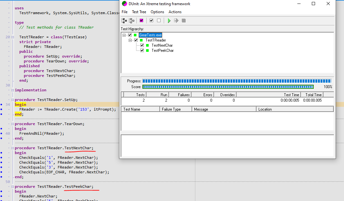Click the green status square beside TestNextChar
Image resolution: width=344 pixels, height=201 pixels.
pyautogui.click(x=147, y=45)
